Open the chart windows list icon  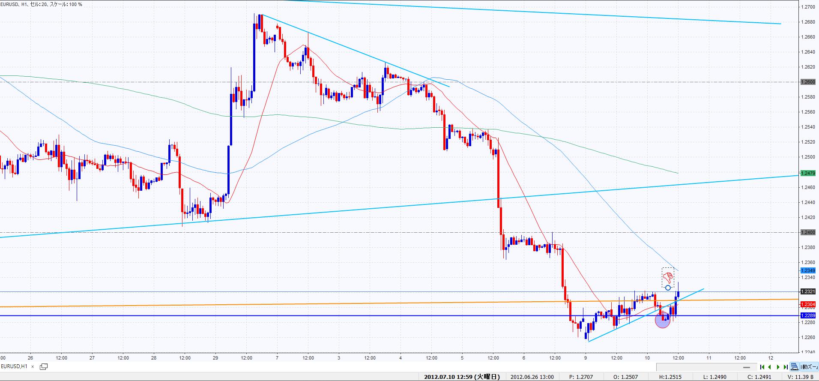pyautogui.click(x=44, y=366)
